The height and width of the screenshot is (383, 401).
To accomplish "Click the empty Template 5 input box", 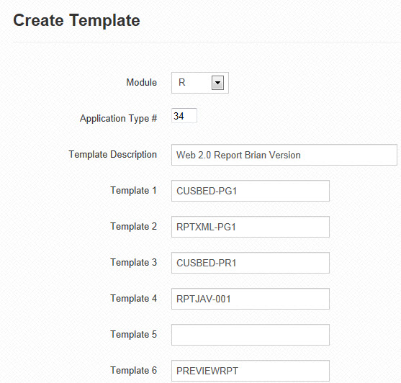I will coord(251,335).
